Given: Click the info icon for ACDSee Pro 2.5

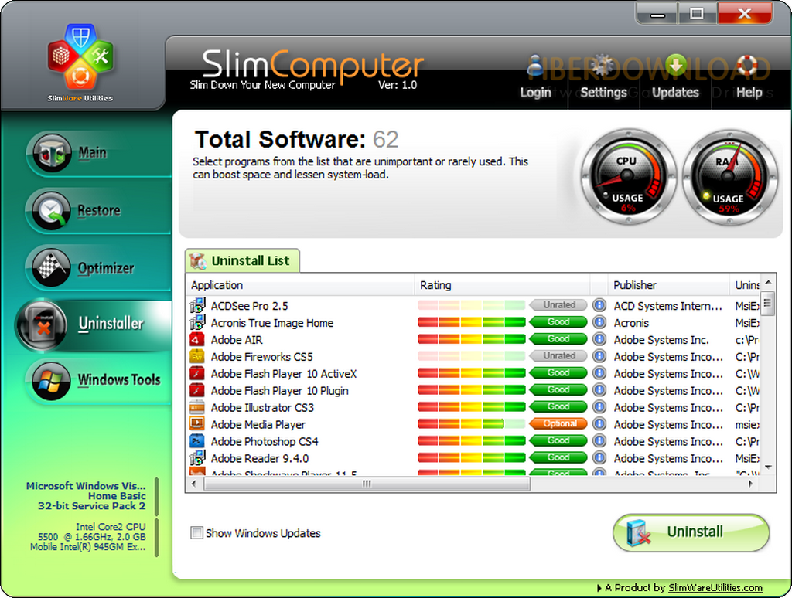Looking at the screenshot, I should click(x=599, y=305).
